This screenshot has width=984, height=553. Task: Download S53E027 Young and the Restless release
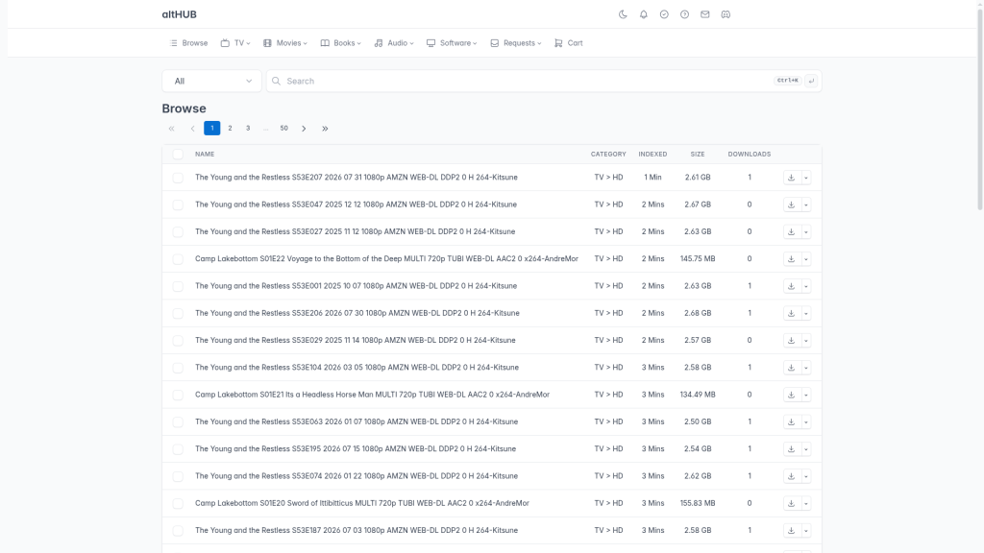pos(792,232)
